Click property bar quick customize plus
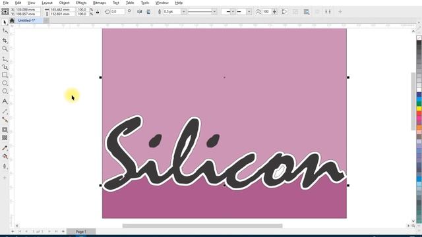Image resolution: width=422 pixels, height=237 pixels. point(340,12)
